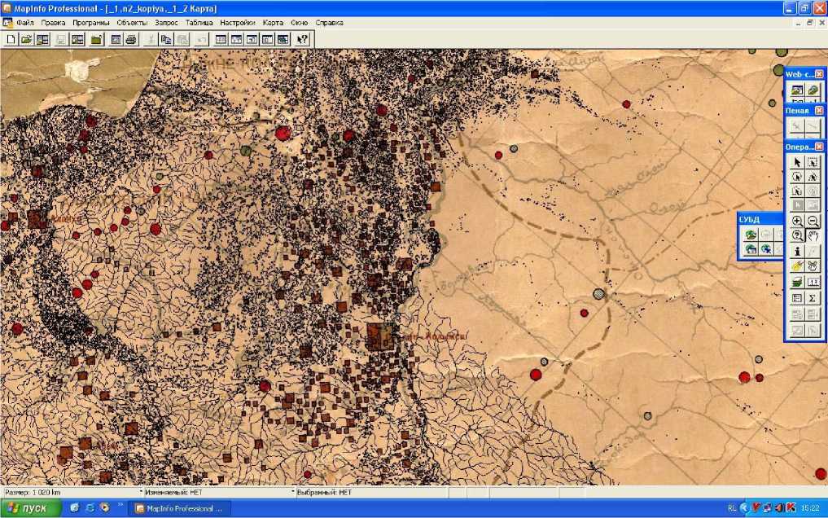828x518 pixels.
Task: Activate the Grabber hand pan tool
Action: pos(813,235)
